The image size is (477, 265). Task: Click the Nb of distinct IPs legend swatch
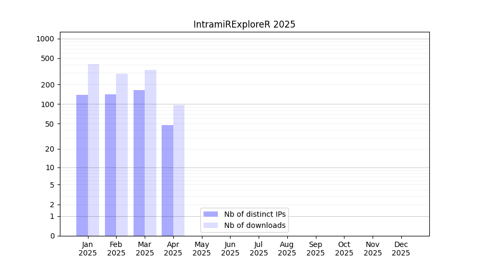point(210,214)
